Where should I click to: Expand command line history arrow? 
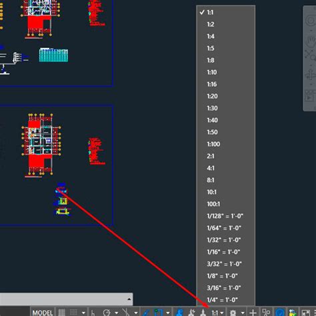[x=129, y=299]
